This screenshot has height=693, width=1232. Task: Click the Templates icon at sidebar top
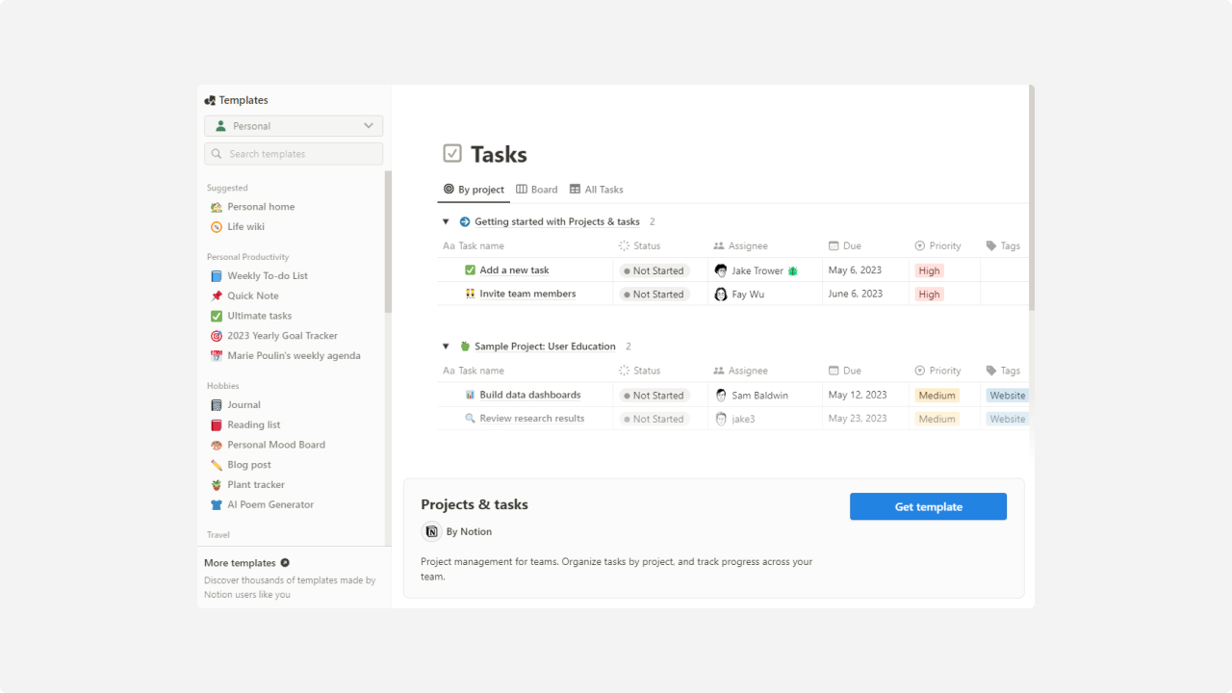pos(210,99)
